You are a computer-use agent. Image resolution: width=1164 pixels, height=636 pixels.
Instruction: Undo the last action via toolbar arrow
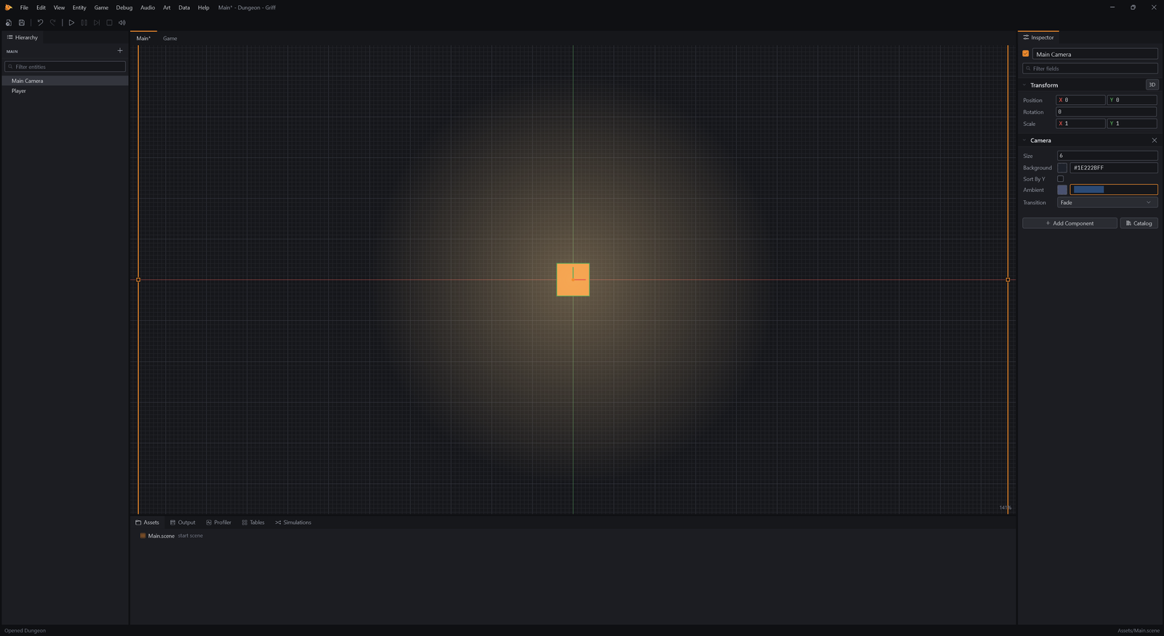point(40,23)
